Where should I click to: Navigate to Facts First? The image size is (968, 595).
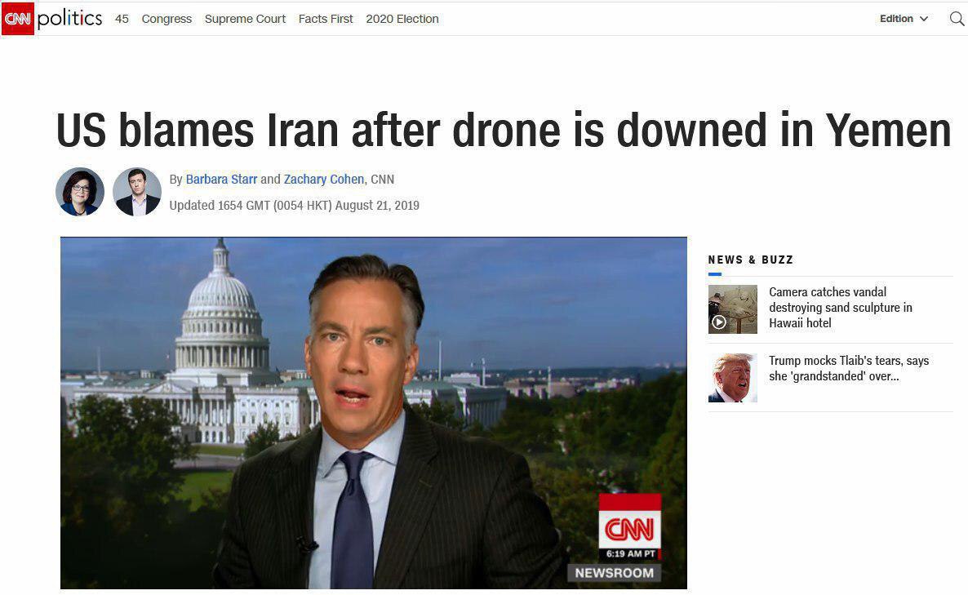click(x=326, y=19)
